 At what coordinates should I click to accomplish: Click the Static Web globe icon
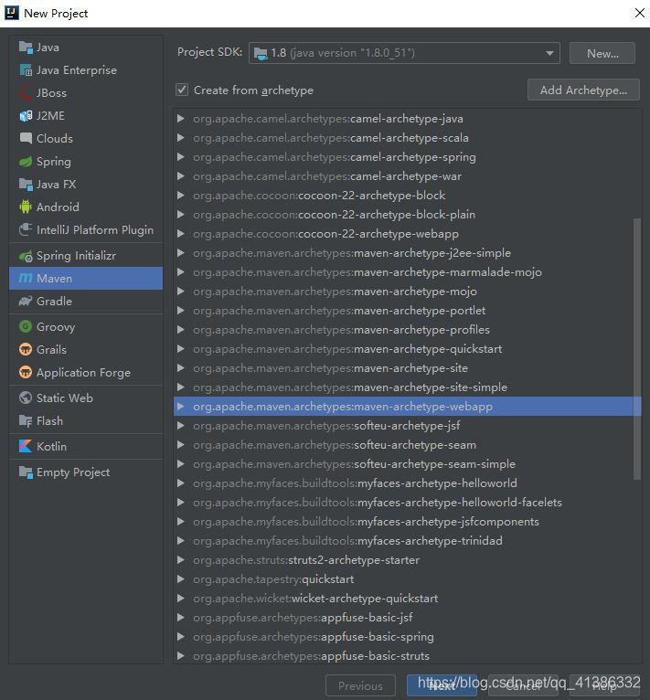click(26, 398)
